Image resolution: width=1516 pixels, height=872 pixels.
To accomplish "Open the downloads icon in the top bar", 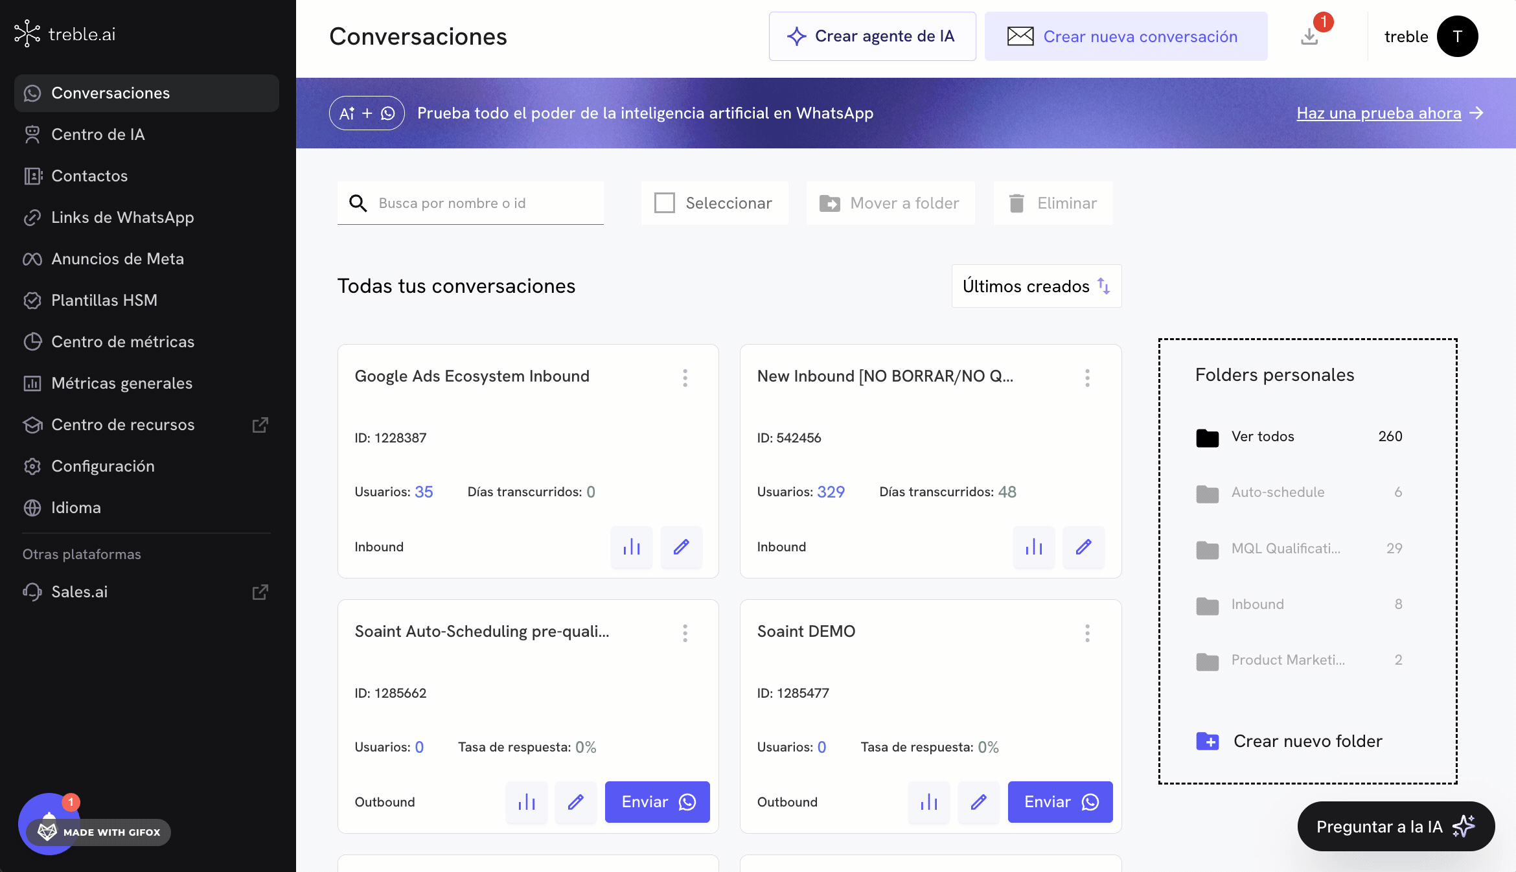I will coord(1309,36).
